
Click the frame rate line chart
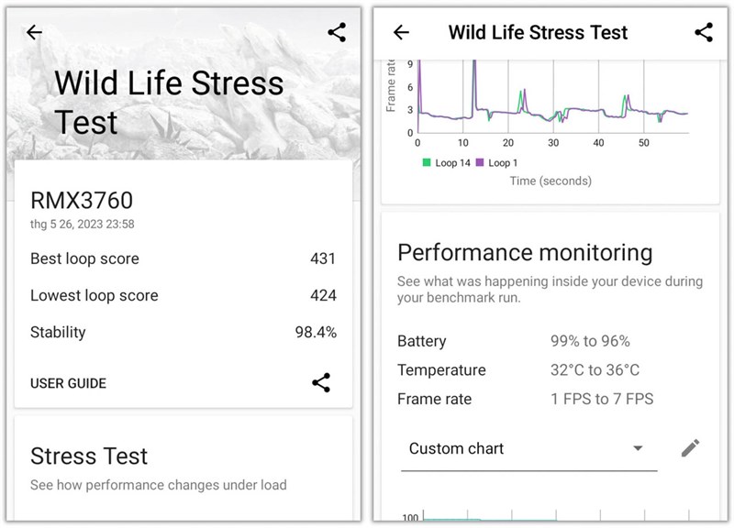(x=550, y=101)
